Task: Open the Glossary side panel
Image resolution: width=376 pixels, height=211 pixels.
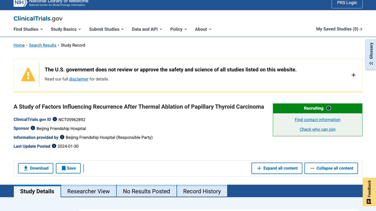Action: [371, 55]
